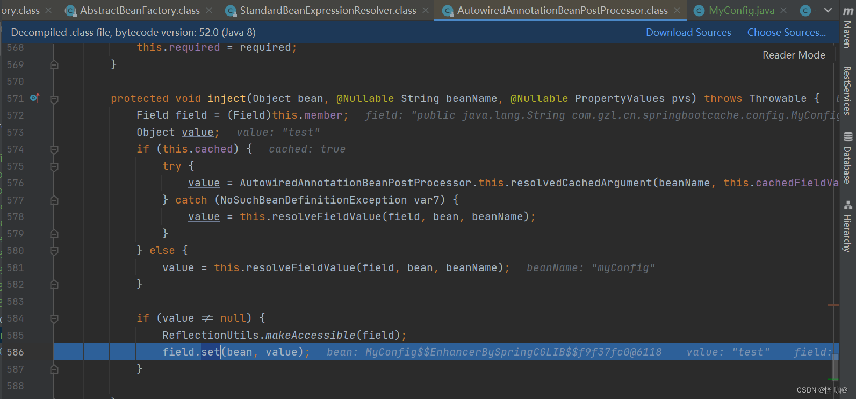
Task: Switch to StandardBeanExpressionResolver.class tab
Action: [328, 10]
